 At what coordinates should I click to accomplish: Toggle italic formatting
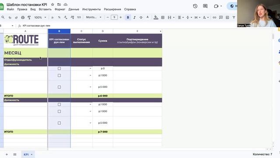pos(134,18)
